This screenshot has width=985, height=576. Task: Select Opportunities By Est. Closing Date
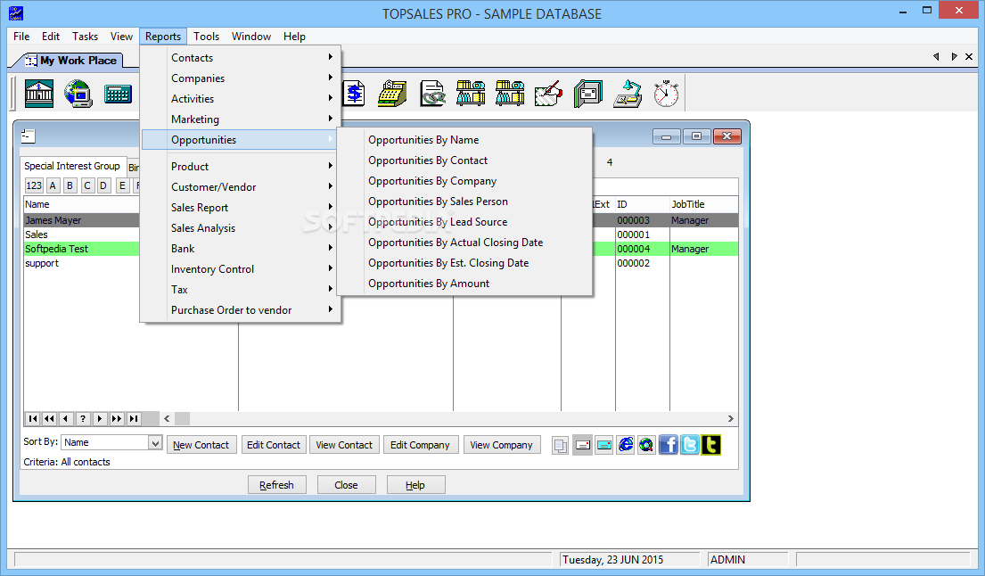tap(464, 263)
